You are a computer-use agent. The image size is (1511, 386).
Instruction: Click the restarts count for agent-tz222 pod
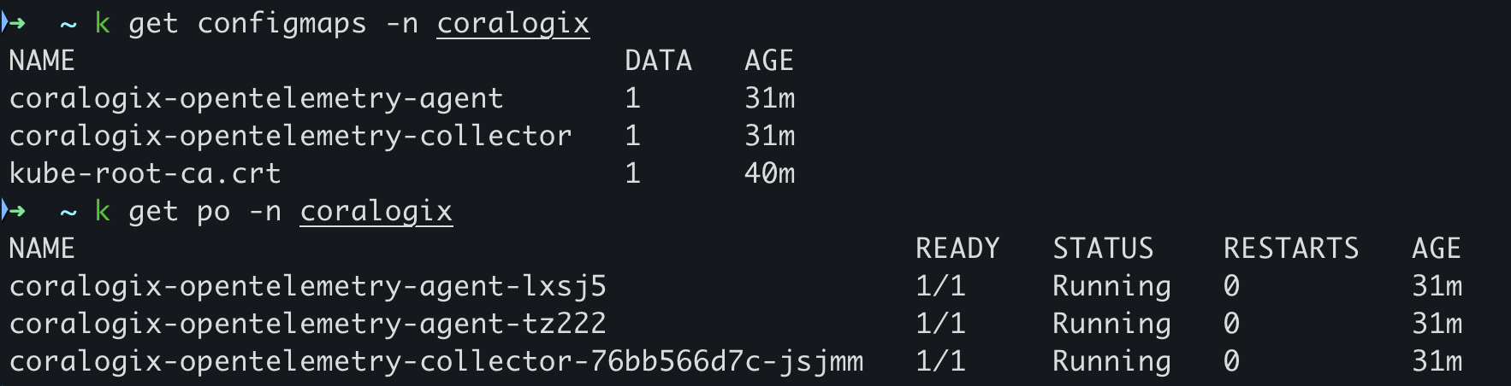(1231, 325)
